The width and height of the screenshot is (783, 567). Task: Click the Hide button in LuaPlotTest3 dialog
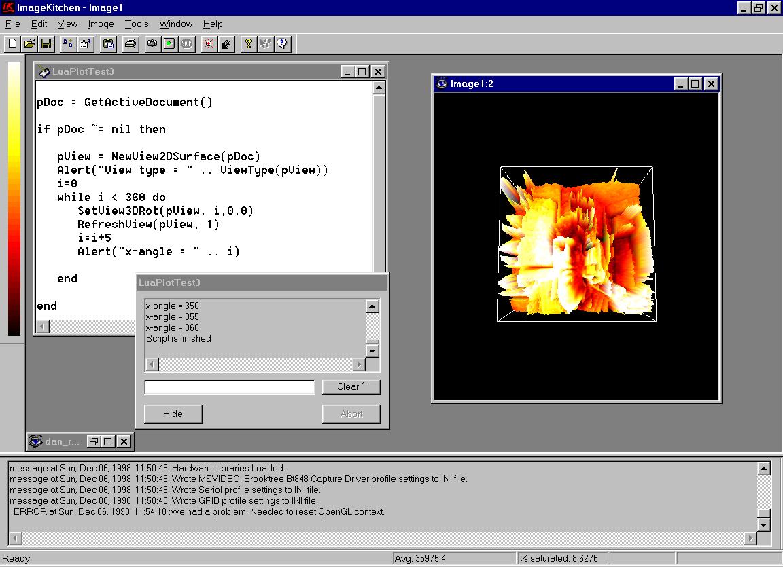point(173,414)
